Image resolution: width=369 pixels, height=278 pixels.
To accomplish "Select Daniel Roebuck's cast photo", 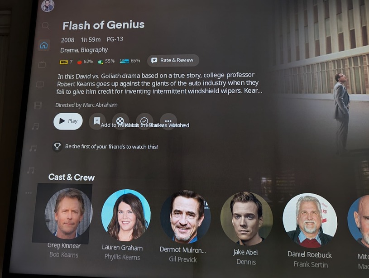I will pos(310,220).
